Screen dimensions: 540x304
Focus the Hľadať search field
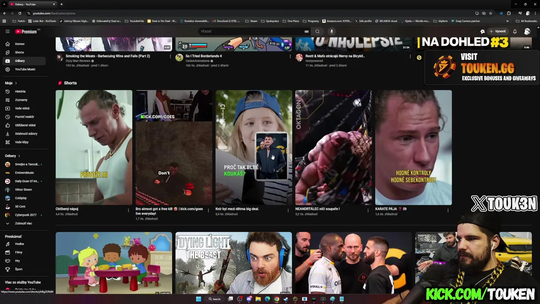[x=251, y=31]
